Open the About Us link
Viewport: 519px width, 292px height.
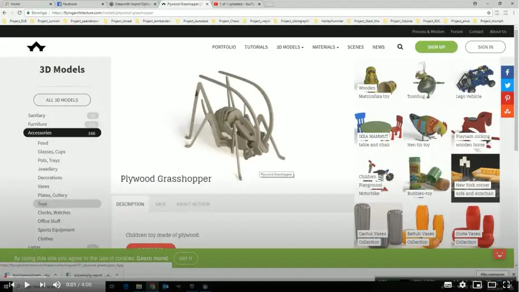tap(498, 31)
